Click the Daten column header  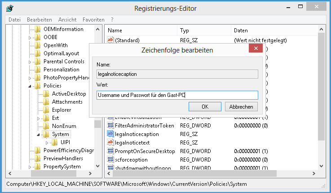[274, 31]
